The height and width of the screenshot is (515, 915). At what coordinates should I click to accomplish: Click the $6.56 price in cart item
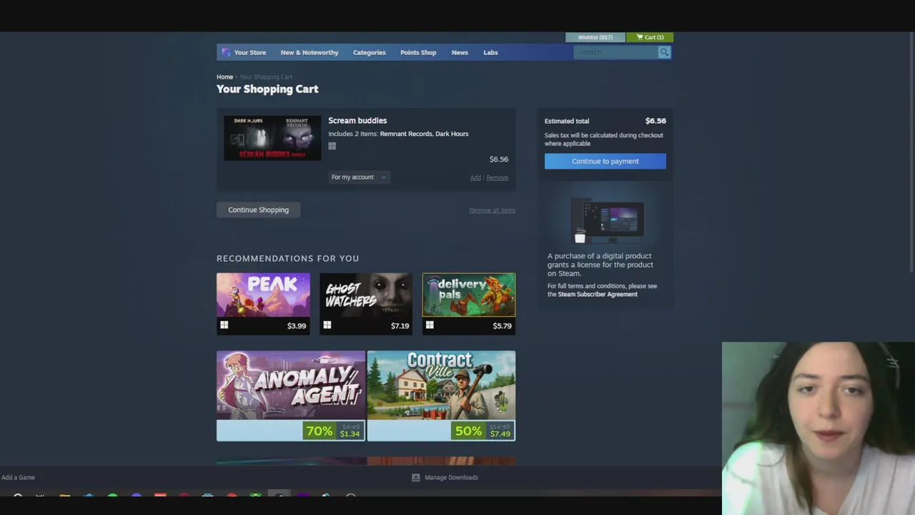tap(499, 160)
